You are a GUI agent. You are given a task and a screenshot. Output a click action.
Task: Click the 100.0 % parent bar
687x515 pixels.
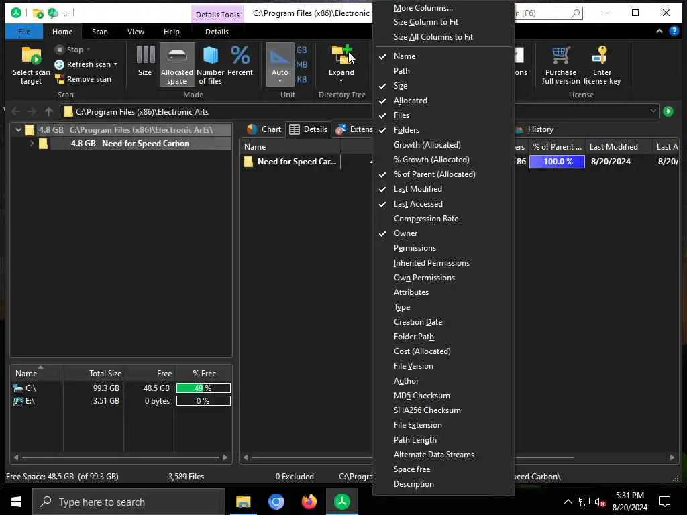(x=557, y=161)
